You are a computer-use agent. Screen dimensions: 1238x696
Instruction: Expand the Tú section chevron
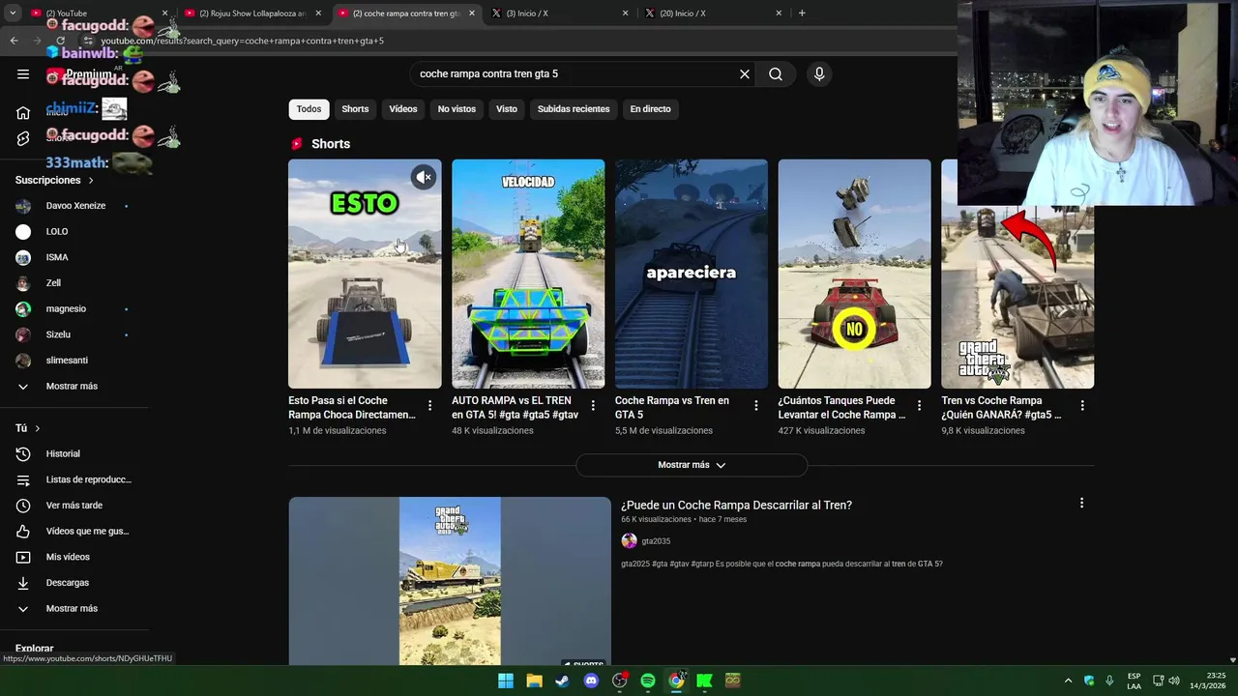coord(38,428)
